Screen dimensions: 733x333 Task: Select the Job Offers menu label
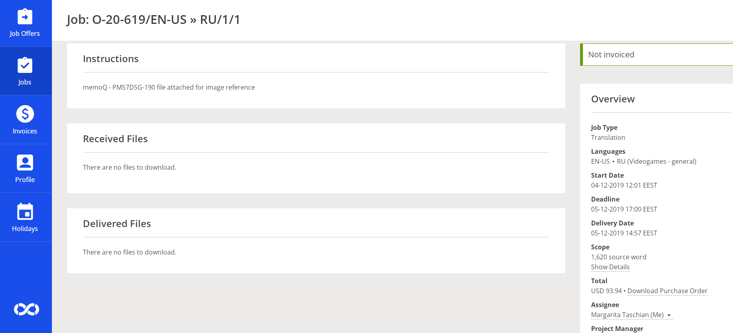[25, 33]
